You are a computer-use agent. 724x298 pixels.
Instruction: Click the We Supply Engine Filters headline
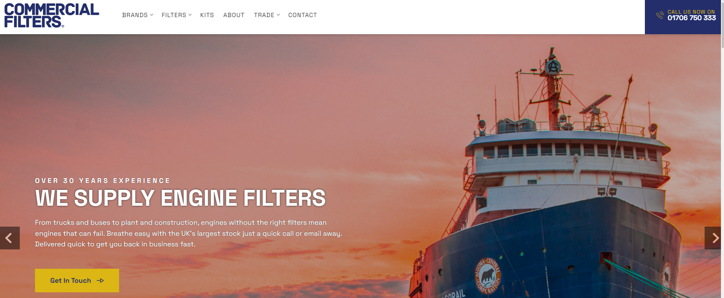[180, 198]
